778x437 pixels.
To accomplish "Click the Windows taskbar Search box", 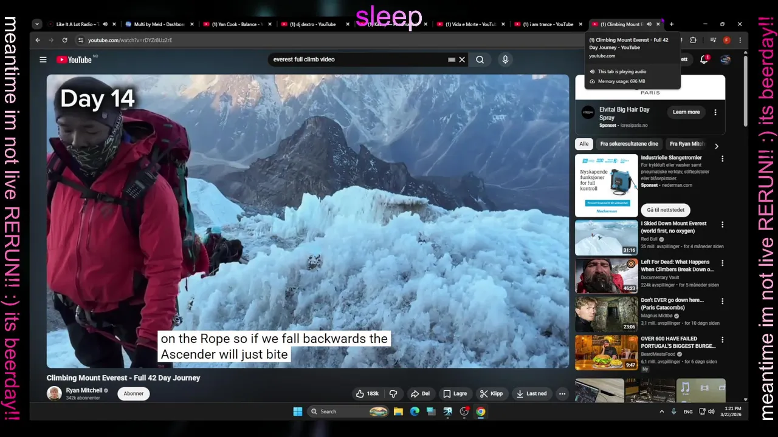I will point(348,412).
